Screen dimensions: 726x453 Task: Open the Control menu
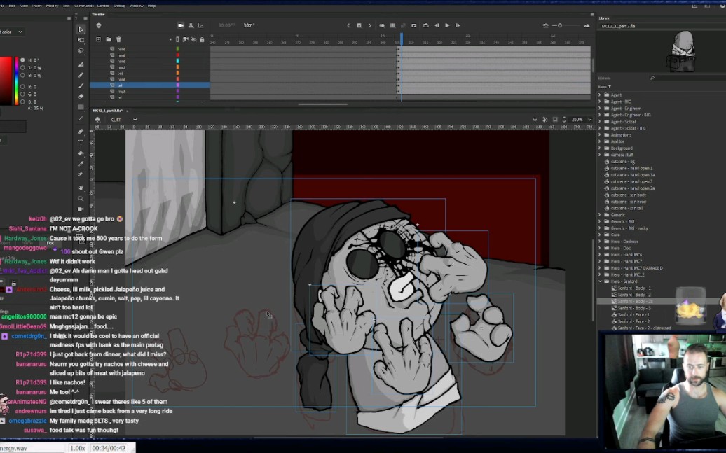tap(103, 6)
